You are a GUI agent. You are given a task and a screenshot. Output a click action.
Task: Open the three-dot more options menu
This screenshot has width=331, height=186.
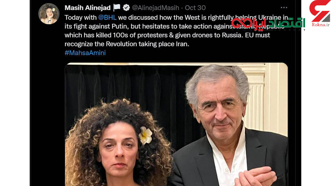284,8
